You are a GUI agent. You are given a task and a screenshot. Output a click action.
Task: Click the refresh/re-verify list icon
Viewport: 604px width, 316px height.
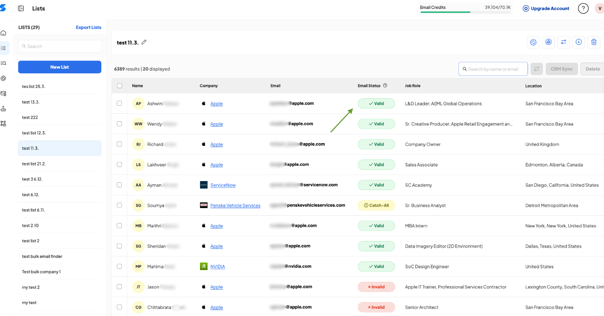(x=533, y=42)
